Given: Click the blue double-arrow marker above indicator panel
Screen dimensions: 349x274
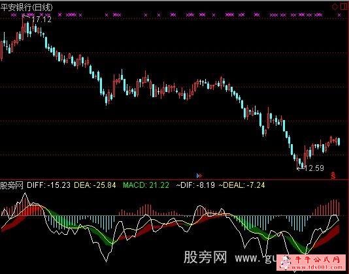Looking at the screenshot, I should pyautogui.click(x=199, y=175).
